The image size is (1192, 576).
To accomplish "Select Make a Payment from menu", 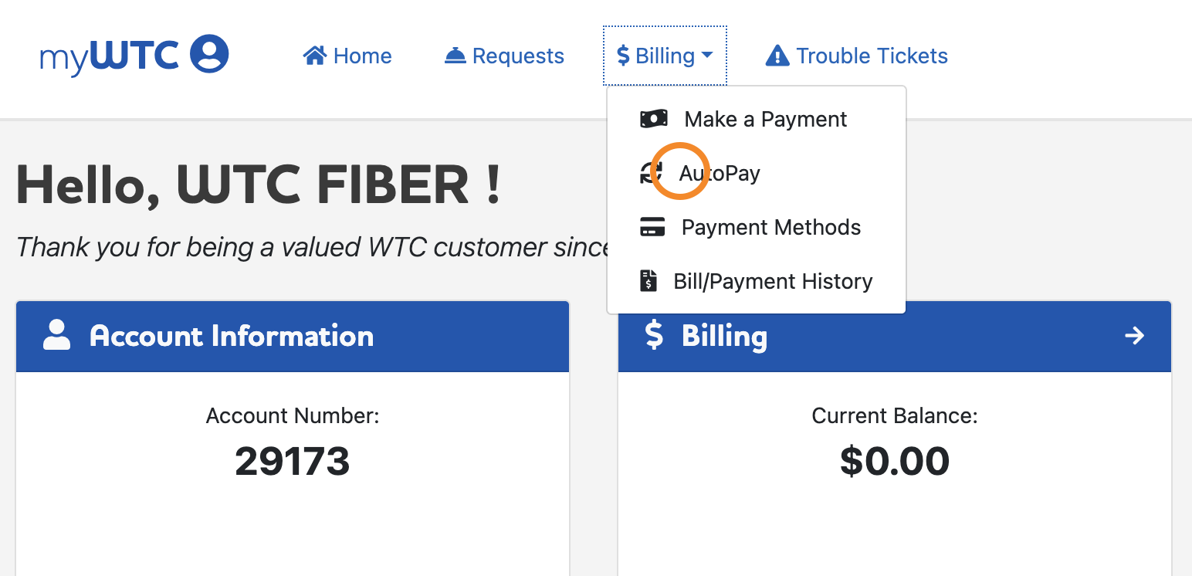I will (x=765, y=119).
